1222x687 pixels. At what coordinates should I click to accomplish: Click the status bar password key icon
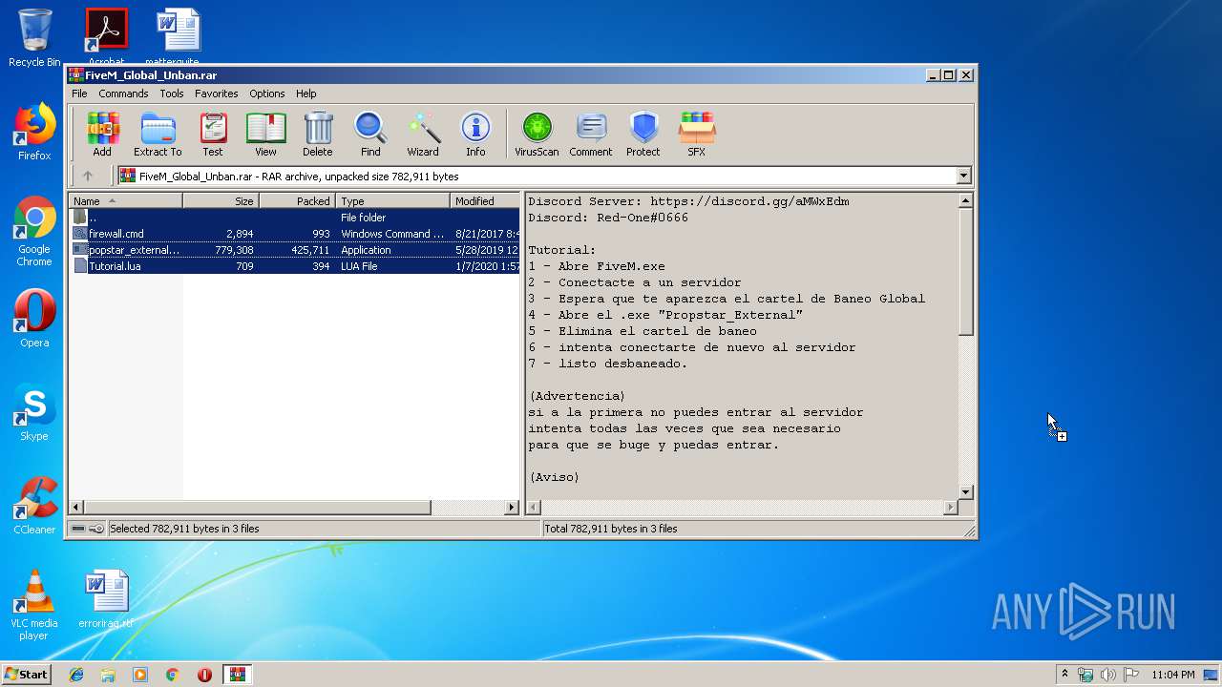click(96, 529)
